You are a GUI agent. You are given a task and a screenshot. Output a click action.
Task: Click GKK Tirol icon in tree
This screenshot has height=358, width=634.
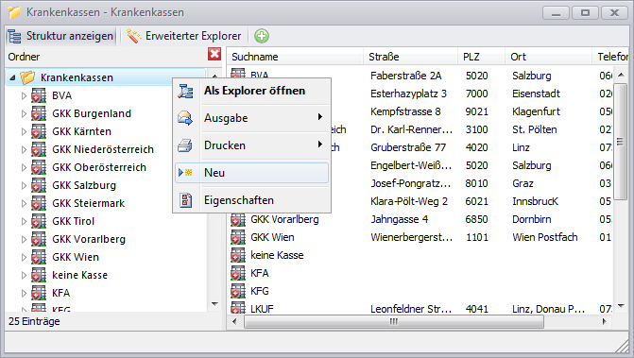(39, 221)
